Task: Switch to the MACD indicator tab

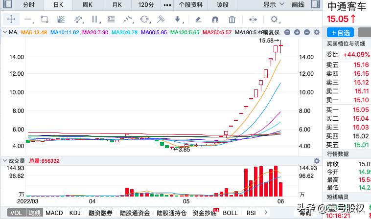Action: [54, 213]
